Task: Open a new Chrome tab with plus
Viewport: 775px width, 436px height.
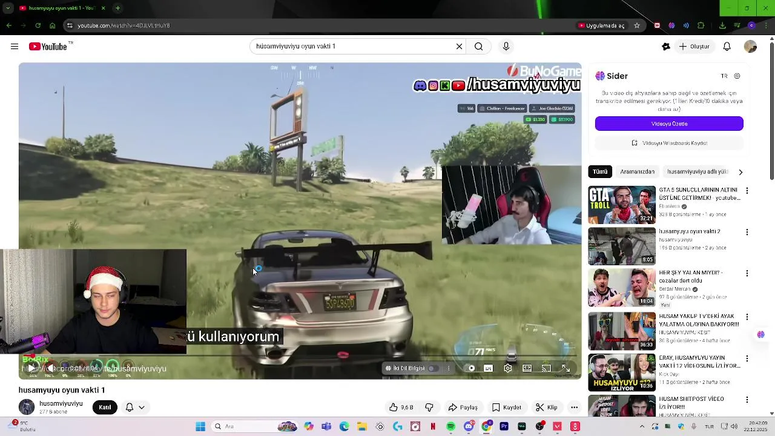Action: (x=117, y=8)
